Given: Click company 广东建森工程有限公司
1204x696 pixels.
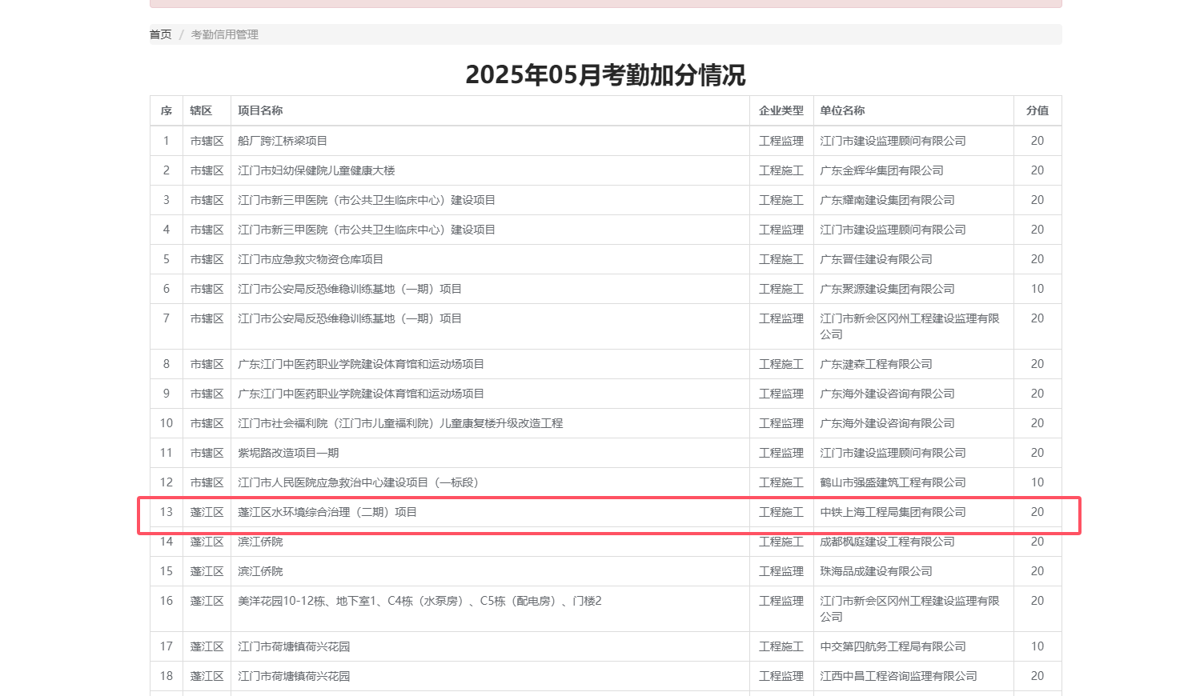Looking at the screenshot, I should tap(876, 364).
